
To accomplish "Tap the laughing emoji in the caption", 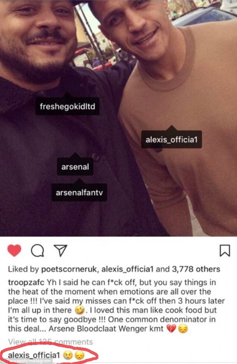I will [x=79, y=310].
